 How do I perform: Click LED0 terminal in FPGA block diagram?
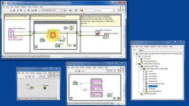75,83
